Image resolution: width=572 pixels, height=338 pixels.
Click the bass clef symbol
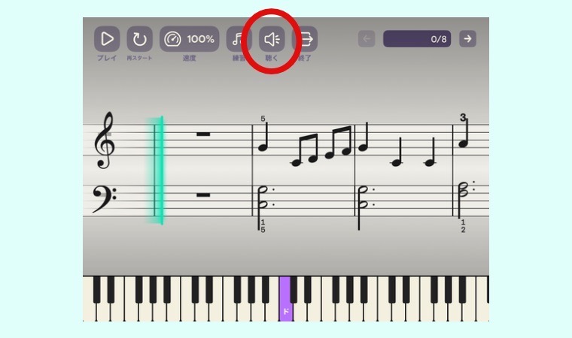click(x=105, y=199)
